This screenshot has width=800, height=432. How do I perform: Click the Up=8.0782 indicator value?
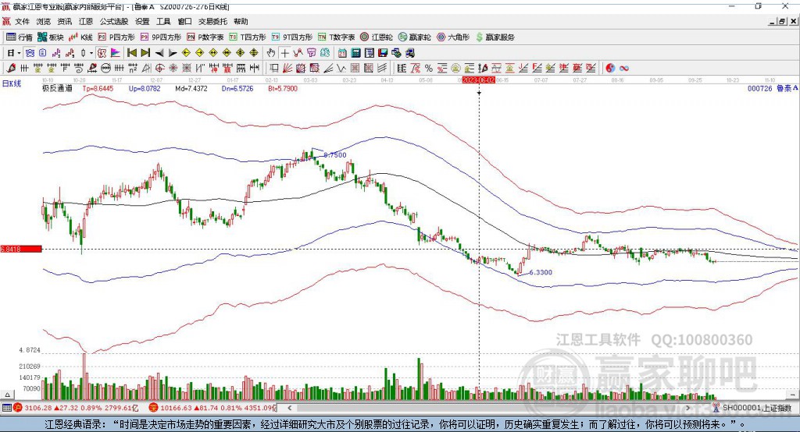[x=145, y=89]
